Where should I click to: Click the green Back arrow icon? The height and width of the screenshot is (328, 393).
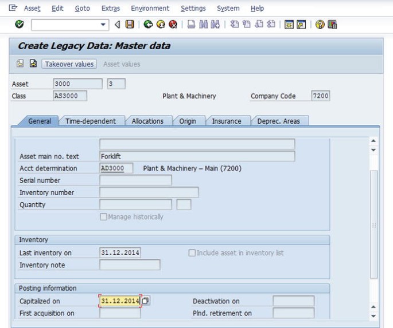coord(147,25)
